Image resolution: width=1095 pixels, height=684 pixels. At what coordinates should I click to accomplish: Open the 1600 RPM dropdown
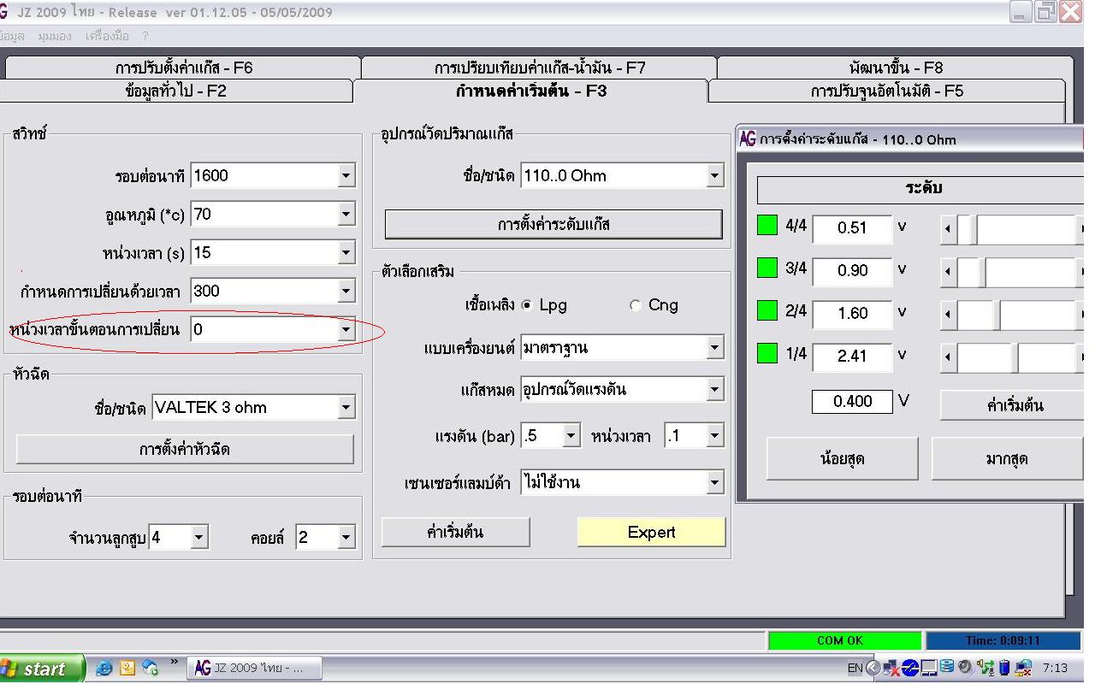click(346, 176)
